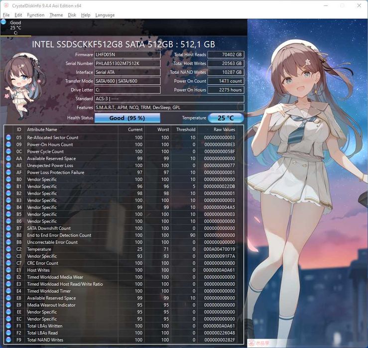Select the 'E8 Available Reserved Space' row text

51,298
